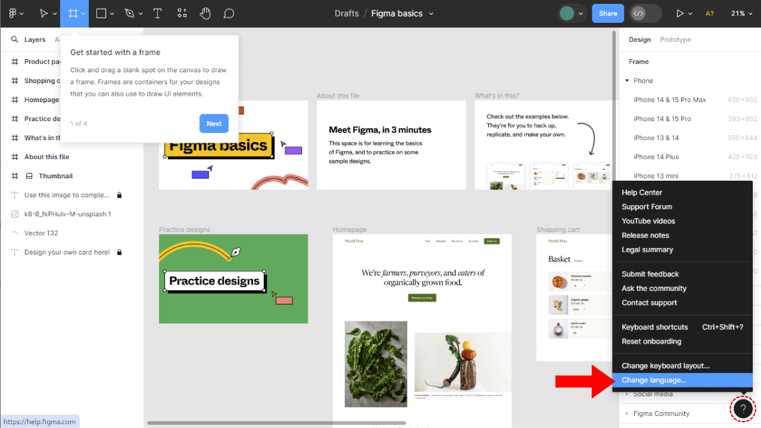Screen dimensions: 761x428
Task: Select the Comment tool
Action: (x=229, y=13)
